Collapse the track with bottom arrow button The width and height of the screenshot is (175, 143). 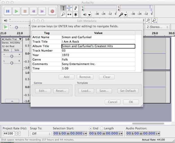point(12,101)
